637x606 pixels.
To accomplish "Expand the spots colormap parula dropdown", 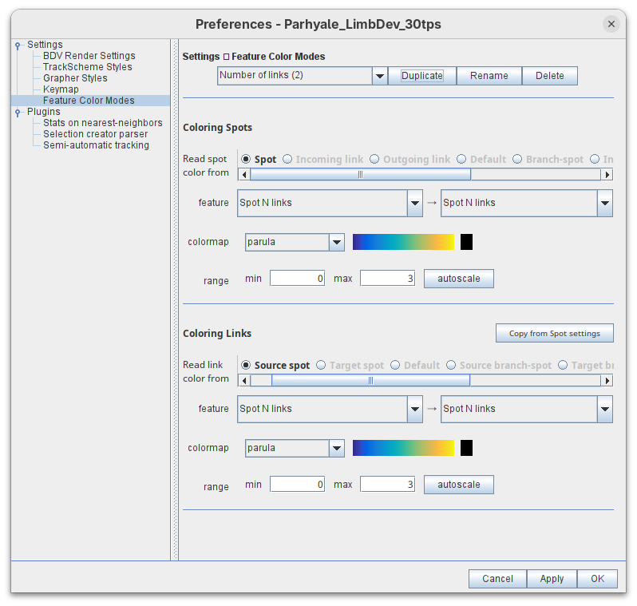I will (336, 242).
